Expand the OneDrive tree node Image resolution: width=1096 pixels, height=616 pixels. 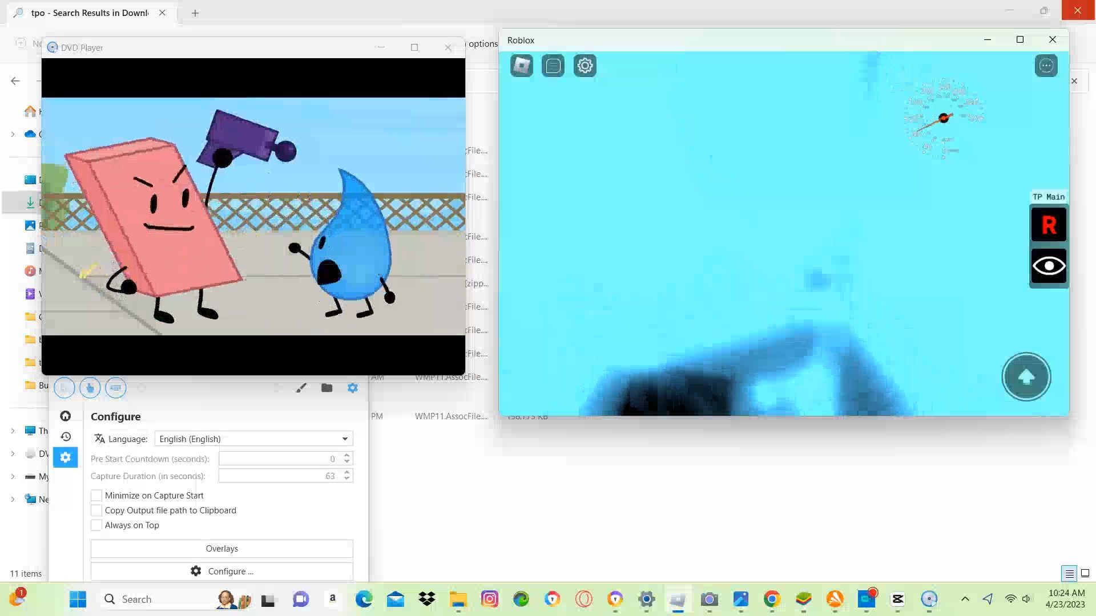pyautogui.click(x=13, y=134)
